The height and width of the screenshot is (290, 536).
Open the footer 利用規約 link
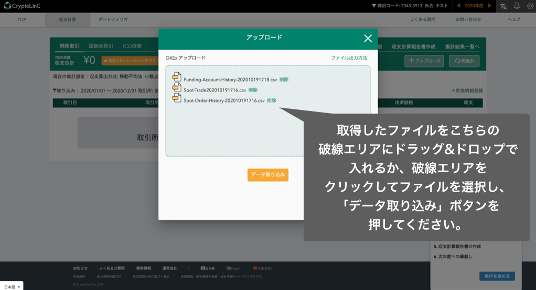[x=79, y=276]
